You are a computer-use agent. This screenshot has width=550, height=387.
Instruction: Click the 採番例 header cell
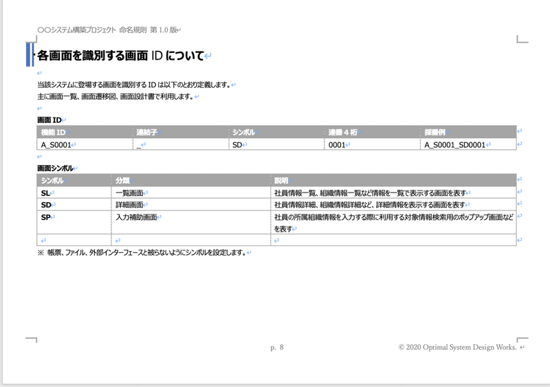point(468,132)
